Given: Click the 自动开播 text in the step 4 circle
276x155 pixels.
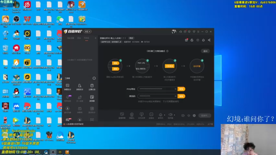Looking at the screenshot, I should (197, 66).
